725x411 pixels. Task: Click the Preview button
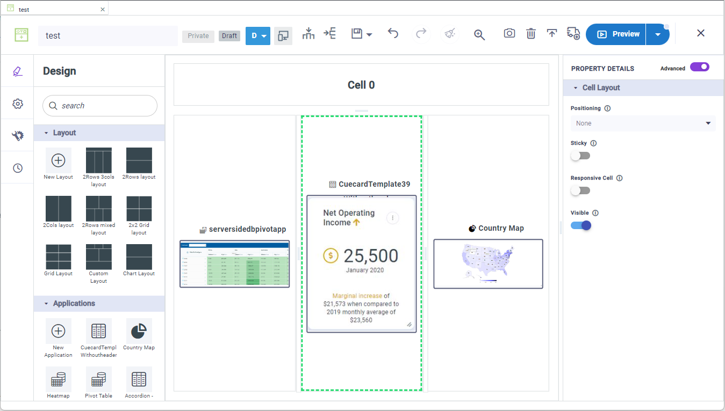(616, 34)
